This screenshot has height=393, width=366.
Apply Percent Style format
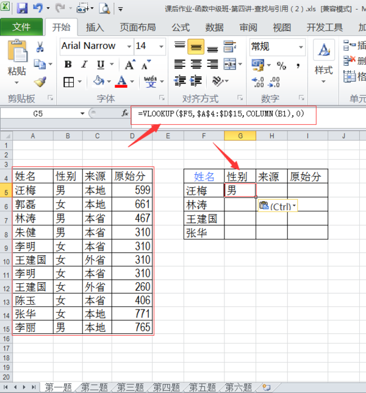click(x=281, y=66)
